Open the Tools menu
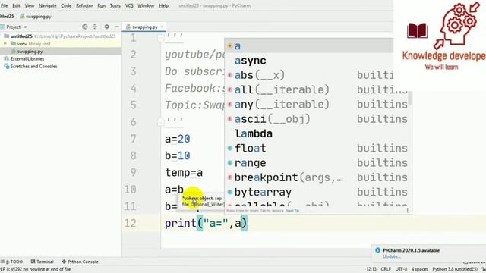Image resolution: width=486 pixels, height=273 pixels. pos(115,5)
